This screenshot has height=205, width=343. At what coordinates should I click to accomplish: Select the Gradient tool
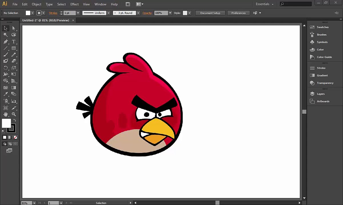tap(14, 88)
